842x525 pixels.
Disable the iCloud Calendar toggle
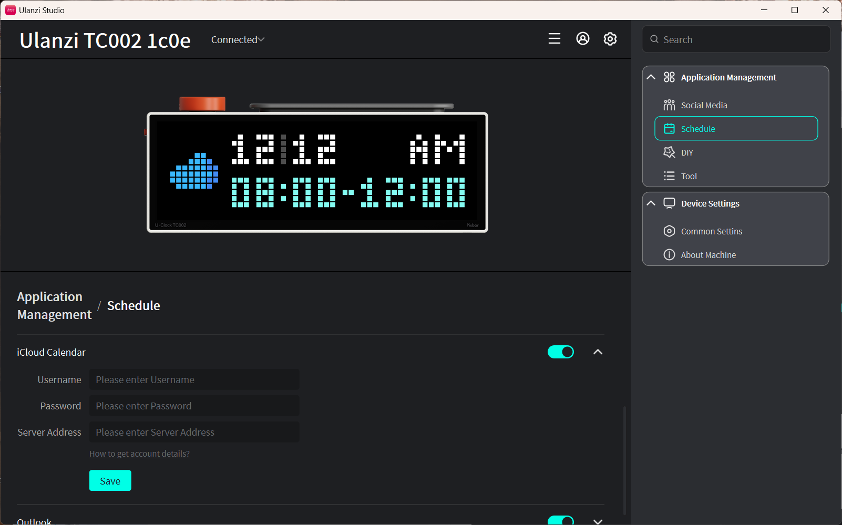pyautogui.click(x=561, y=352)
